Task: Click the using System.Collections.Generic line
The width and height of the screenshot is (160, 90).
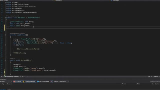Action: (21, 6)
